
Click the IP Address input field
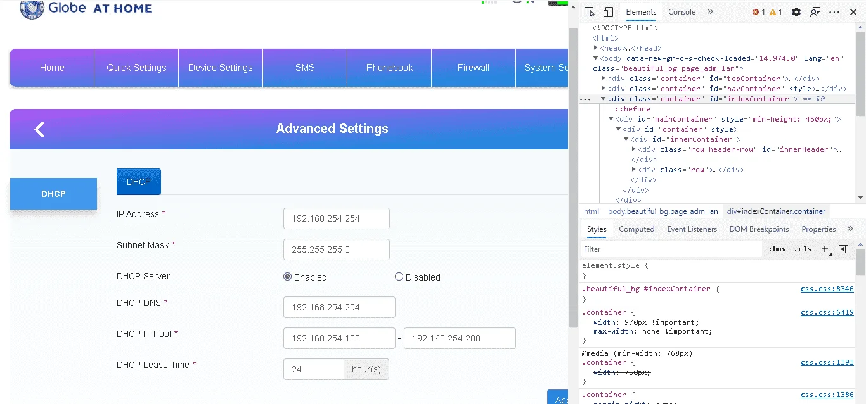pos(337,218)
